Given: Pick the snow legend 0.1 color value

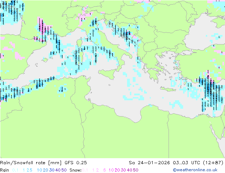Looking at the screenshot, I should 85,170.
